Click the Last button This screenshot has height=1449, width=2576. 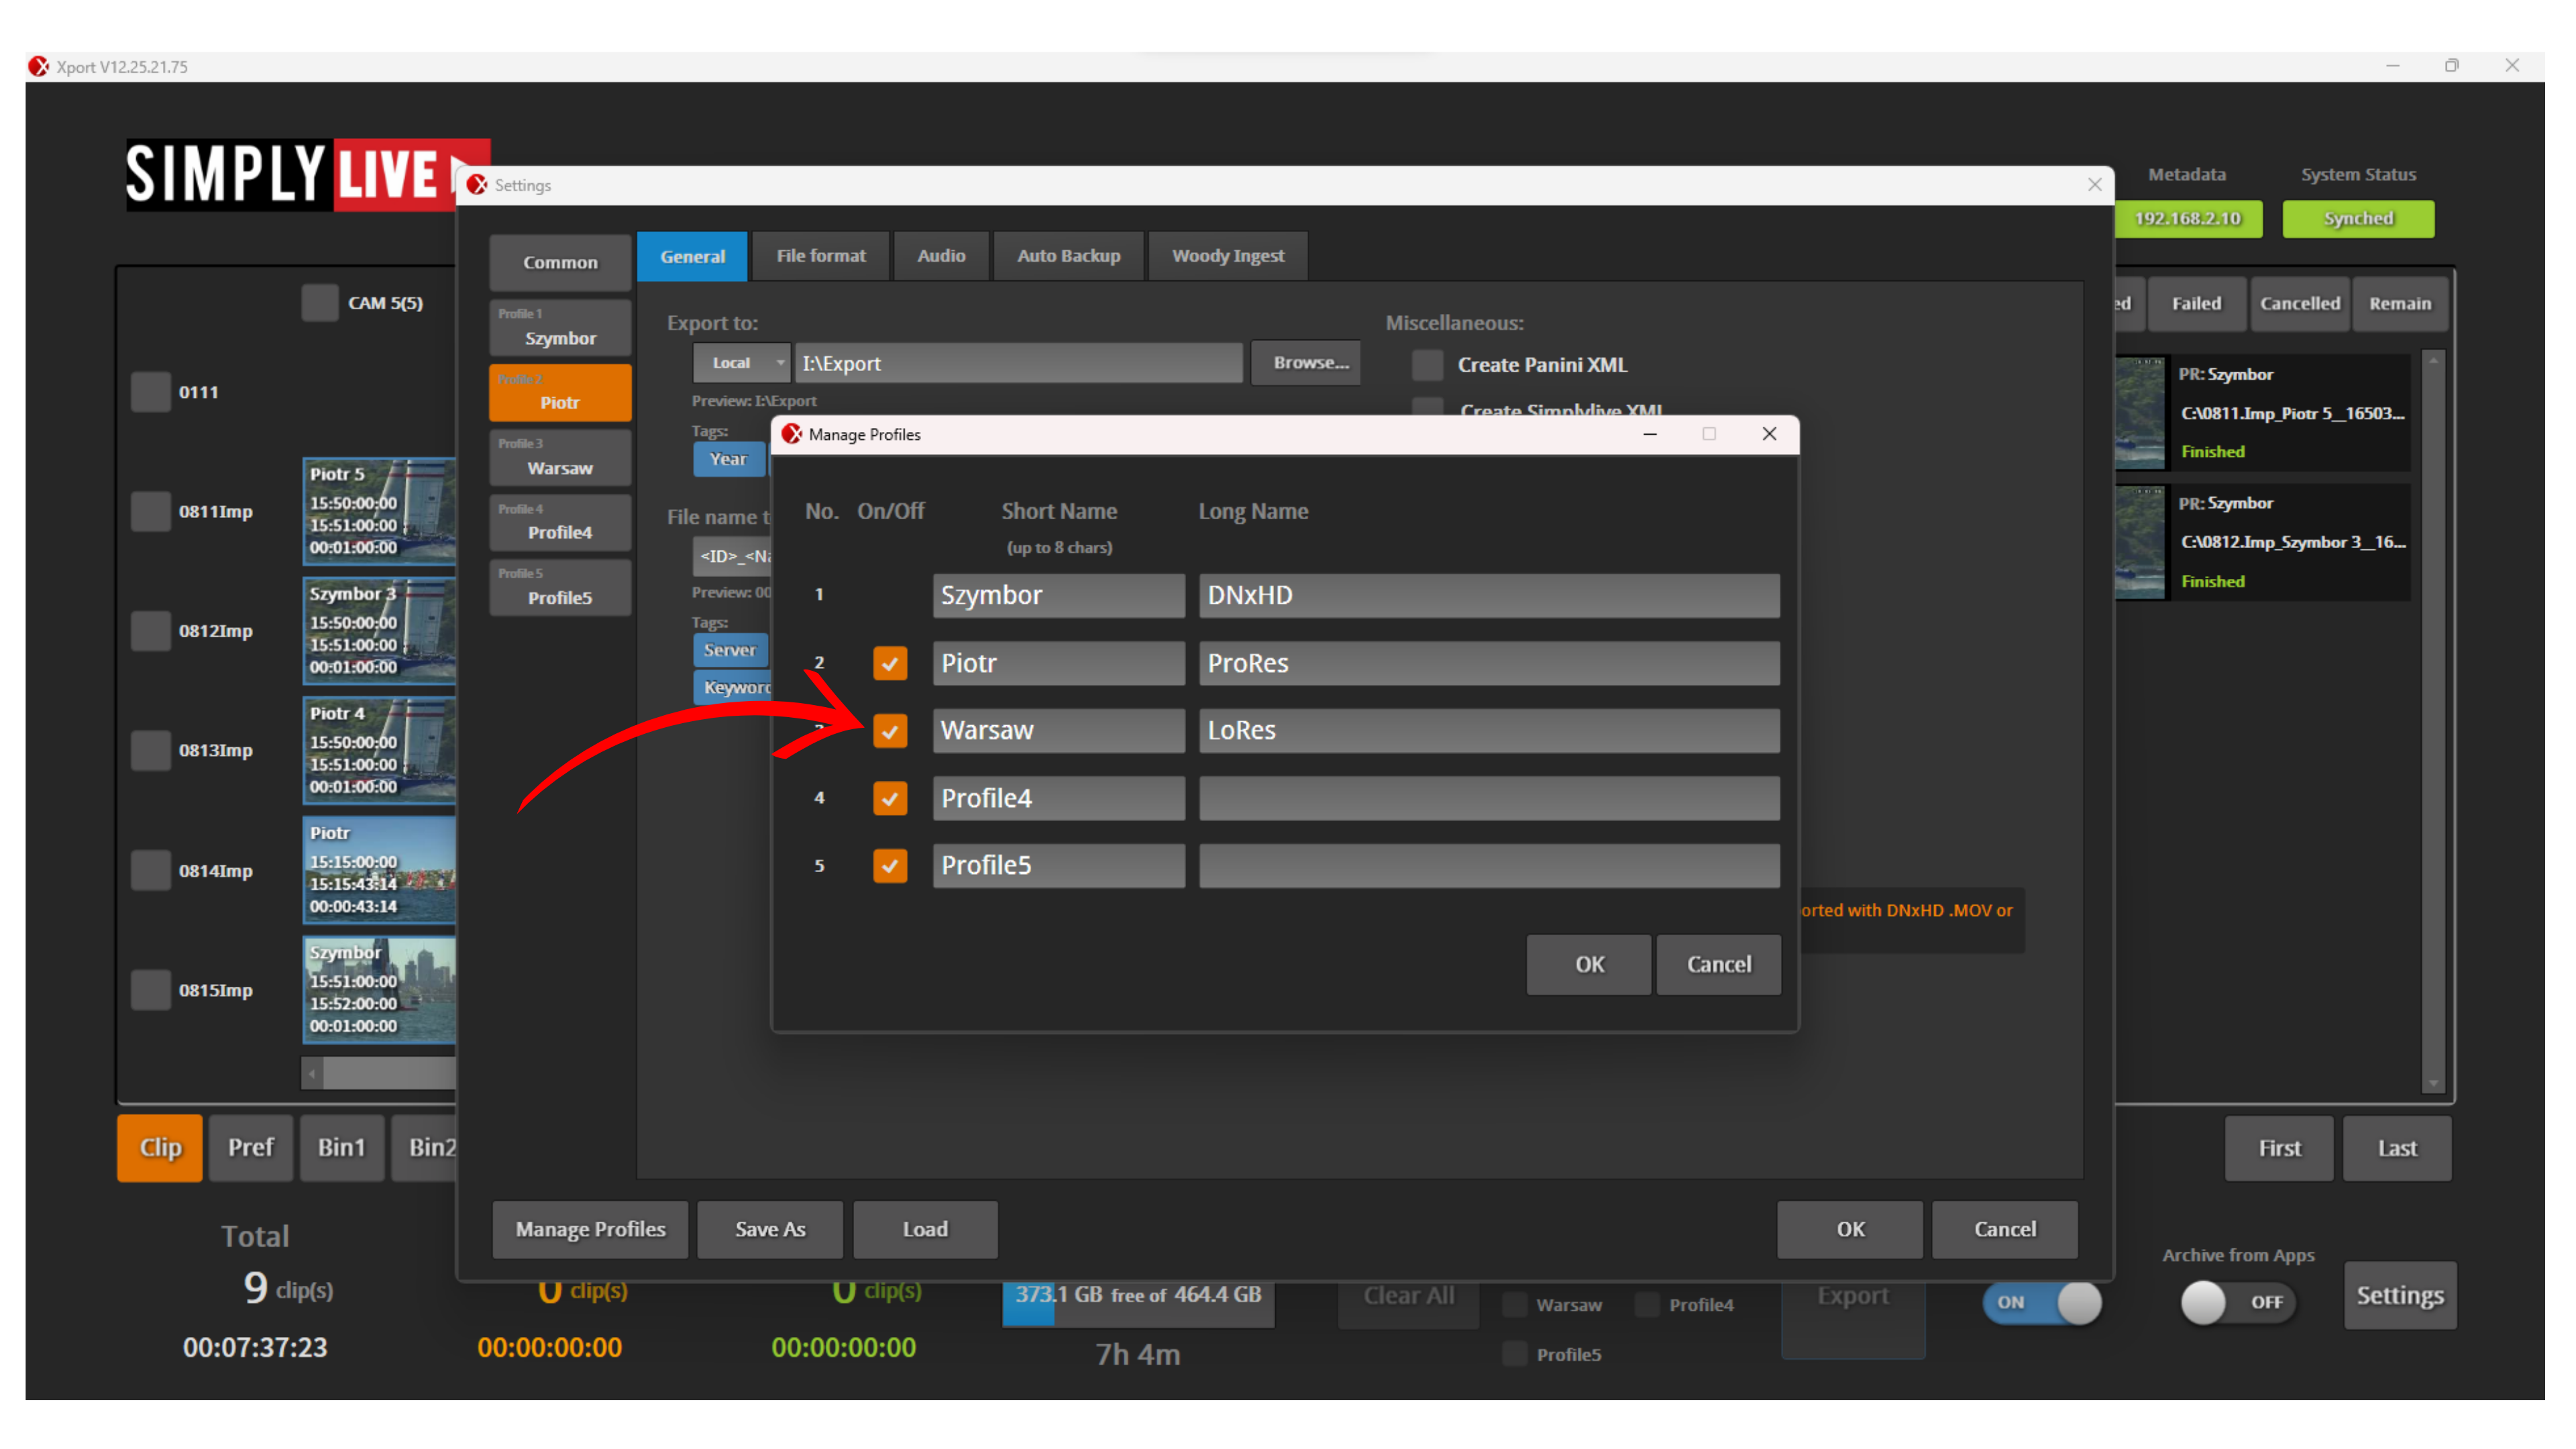[x=2397, y=1148]
